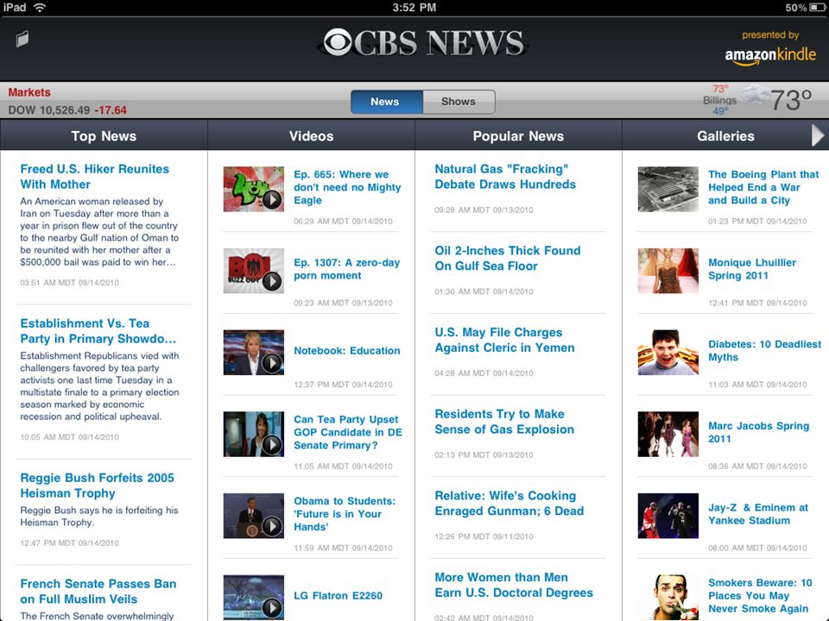Check the battery indicator in the status bar
The height and width of the screenshot is (621, 829).
816,8
